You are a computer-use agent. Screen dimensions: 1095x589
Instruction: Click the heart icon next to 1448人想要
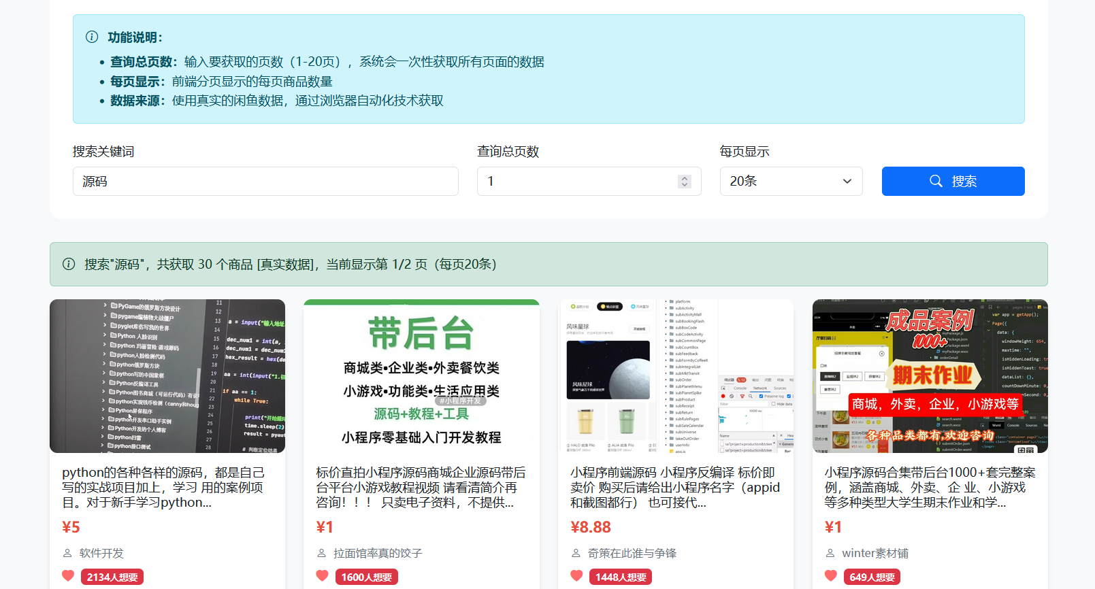coord(576,576)
